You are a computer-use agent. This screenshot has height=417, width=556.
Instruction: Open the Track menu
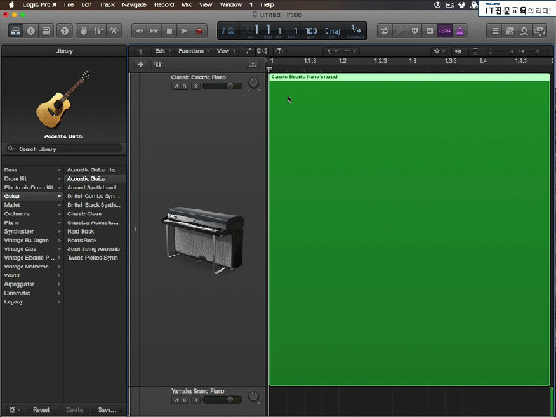pyautogui.click(x=107, y=4)
